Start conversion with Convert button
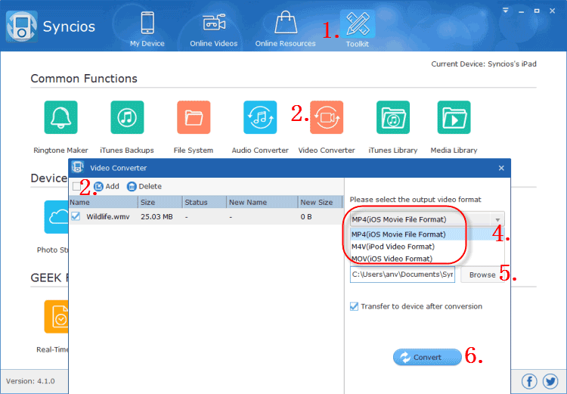The width and height of the screenshot is (567, 394). pos(427,358)
